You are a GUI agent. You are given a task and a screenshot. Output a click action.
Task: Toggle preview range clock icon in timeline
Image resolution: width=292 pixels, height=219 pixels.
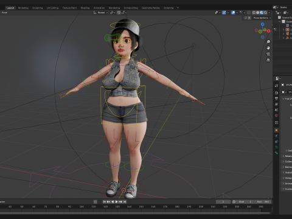point(234,202)
